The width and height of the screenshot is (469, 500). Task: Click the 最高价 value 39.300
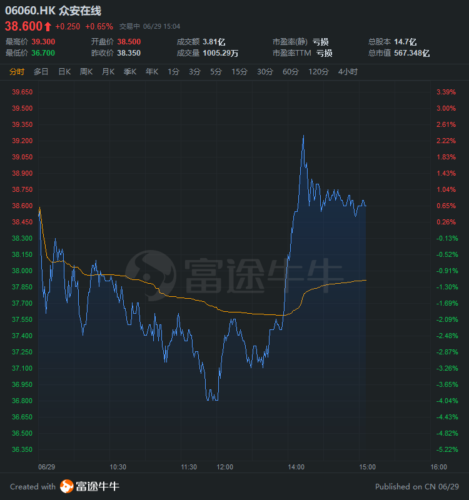[x=43, y=42]
